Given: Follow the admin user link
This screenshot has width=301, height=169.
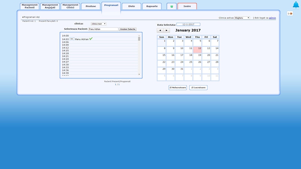Looking at the screenshot, I should coord(272,18).
